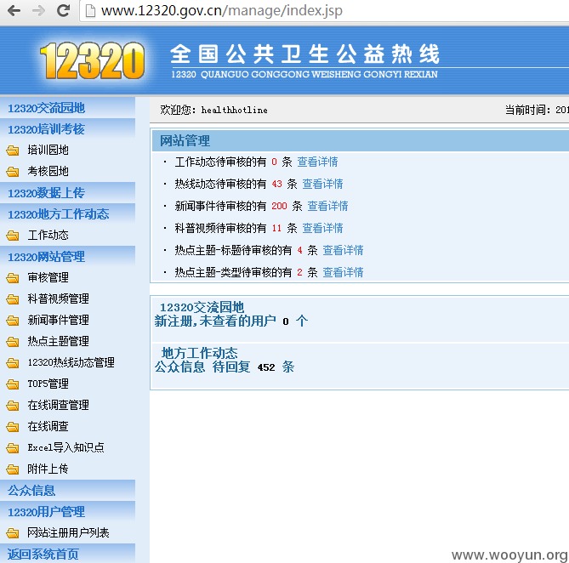This screenshot has width=569, height=563.
Task: Open 附件上传 menu item
Action: (48, 469)
